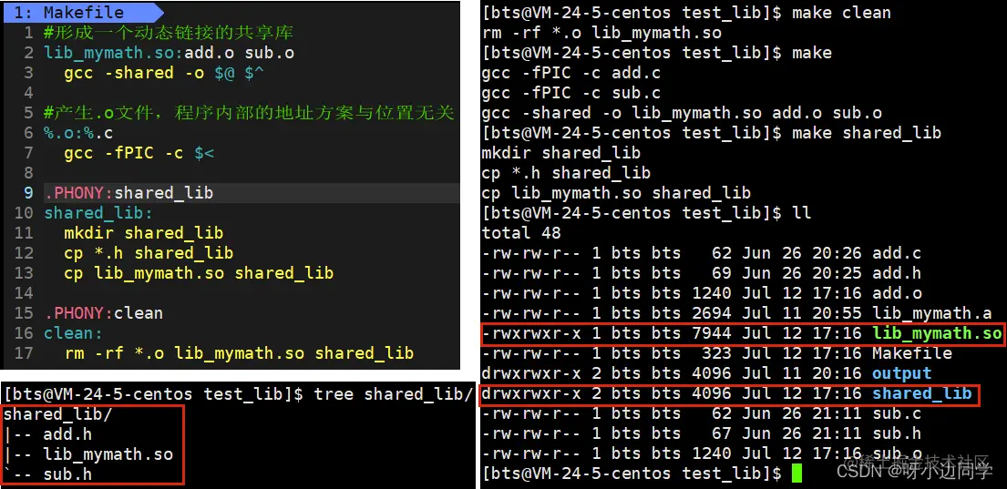This screenshot has width=1007, height=489.
Task: Click the '2694' file size value
Action: [712, 313]
